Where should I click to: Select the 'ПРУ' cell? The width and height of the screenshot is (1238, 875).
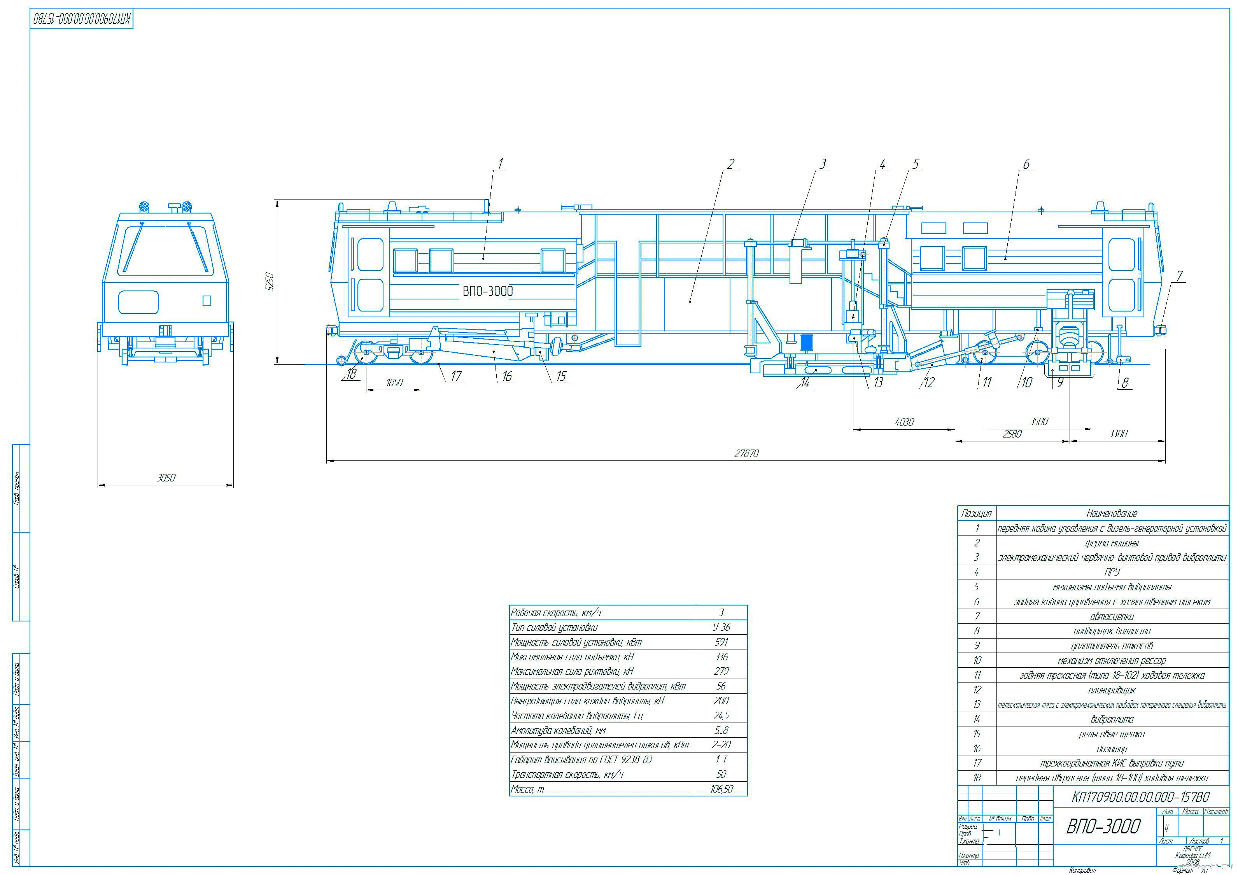[x=1112, y=572]
